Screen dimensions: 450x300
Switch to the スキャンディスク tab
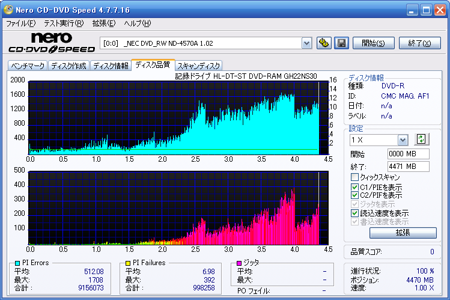coord(199,66)
